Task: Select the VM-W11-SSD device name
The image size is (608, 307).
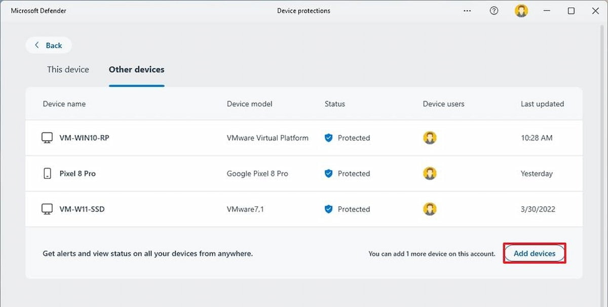Action: 82,209
